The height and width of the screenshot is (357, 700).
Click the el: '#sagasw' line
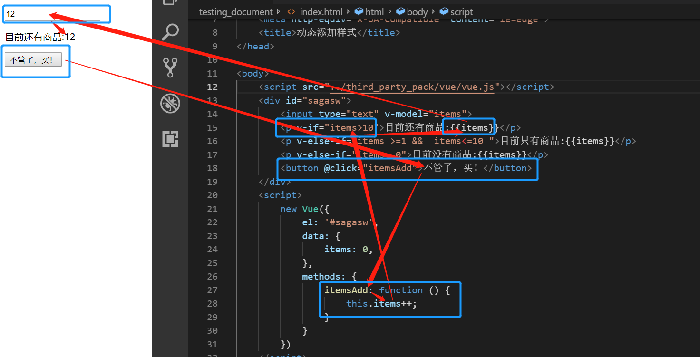pyautogui.click(x=340, y=222)
